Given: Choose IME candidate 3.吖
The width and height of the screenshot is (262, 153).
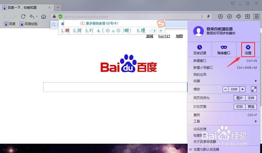Looking at the screenshot, I should [x=89, y=31].
